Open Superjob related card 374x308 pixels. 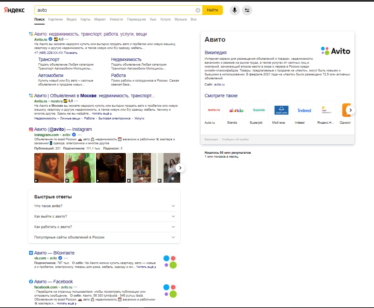259,113
